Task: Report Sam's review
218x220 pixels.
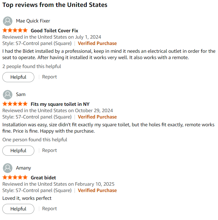Action: tap(50, 151)
